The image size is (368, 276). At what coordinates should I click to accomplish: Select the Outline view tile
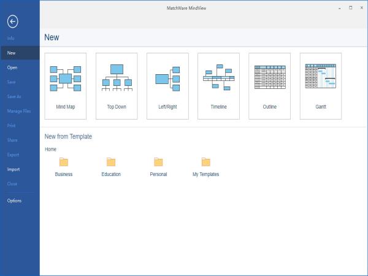270,86
